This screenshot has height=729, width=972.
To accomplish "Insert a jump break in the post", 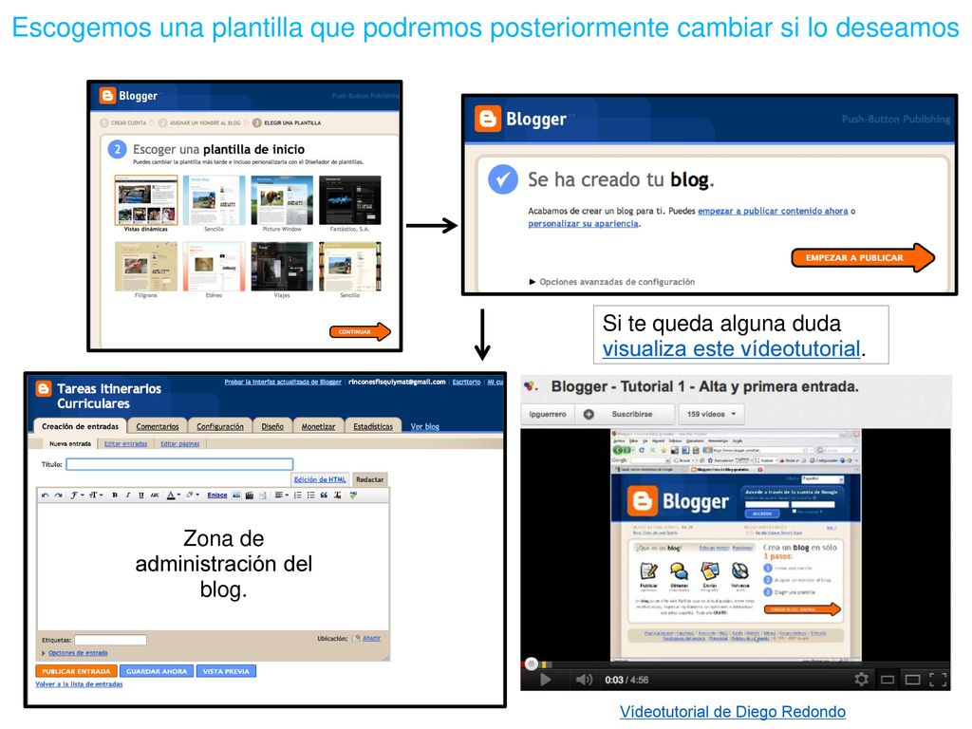I will [263, 495].
